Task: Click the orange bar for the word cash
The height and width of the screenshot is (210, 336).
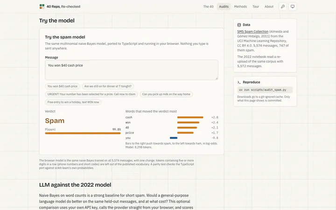Action: coord(190,118)
